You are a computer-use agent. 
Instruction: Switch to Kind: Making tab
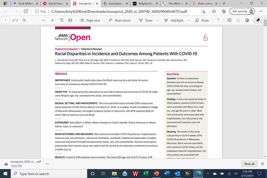click(x=26, y=3)
